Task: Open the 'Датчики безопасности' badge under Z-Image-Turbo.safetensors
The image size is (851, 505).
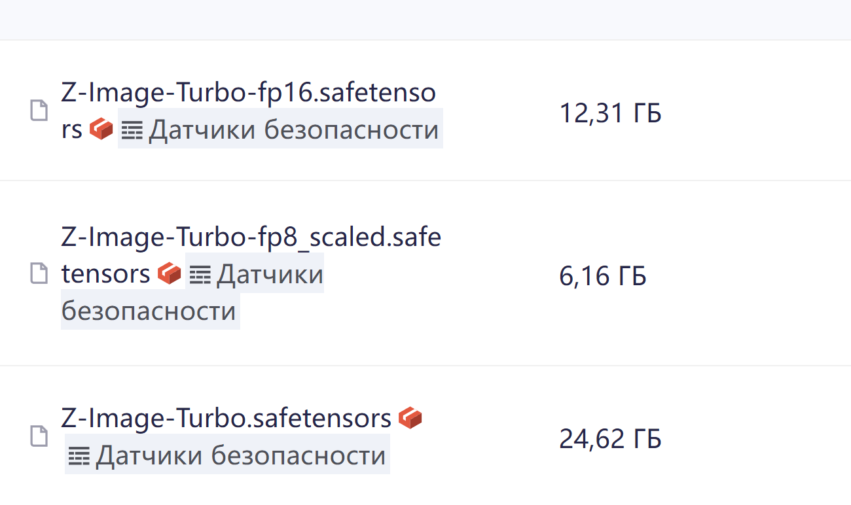Action: [240, 456]
